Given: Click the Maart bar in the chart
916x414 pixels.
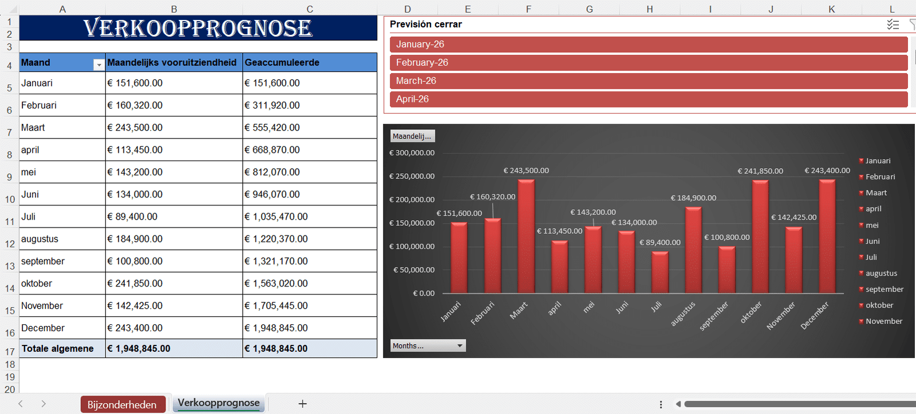Looking at the screenshot, I should click(526, 236).
